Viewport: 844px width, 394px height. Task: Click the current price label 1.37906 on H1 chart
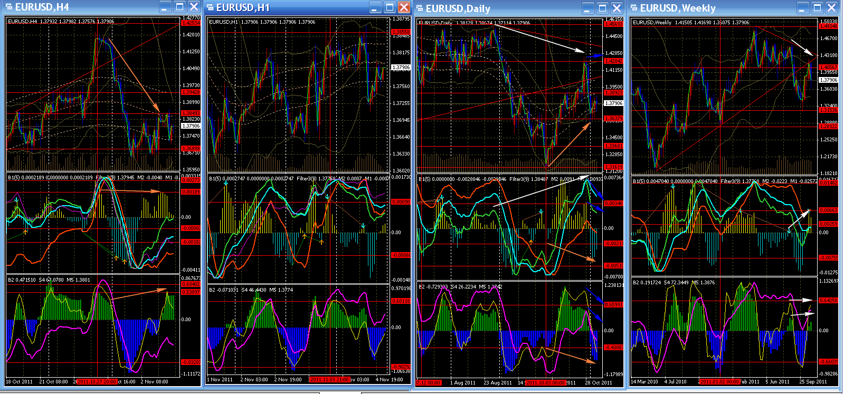click(401, 68)
